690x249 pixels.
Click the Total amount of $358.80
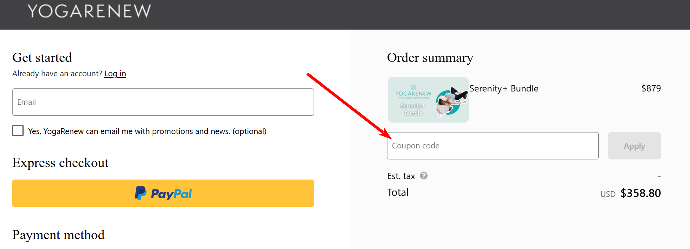click(641, 193)
